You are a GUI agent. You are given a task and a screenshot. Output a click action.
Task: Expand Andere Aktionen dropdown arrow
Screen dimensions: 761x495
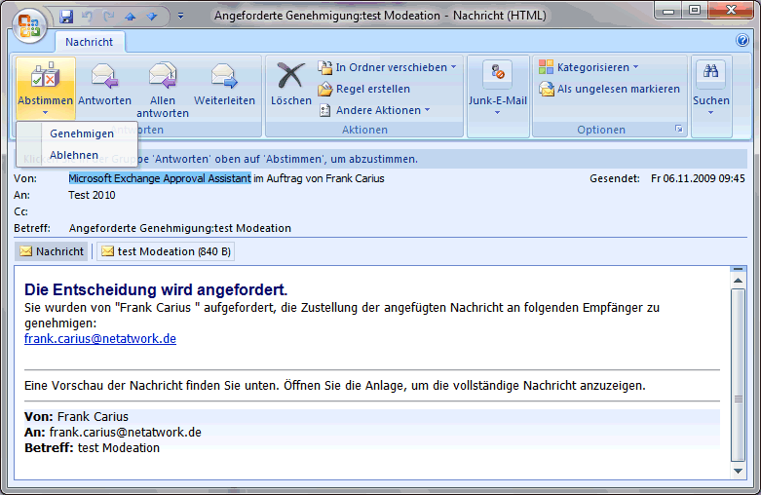427,110
